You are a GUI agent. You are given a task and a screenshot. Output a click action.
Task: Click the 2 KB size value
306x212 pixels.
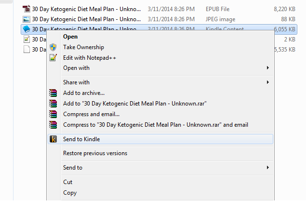(290, 40)
